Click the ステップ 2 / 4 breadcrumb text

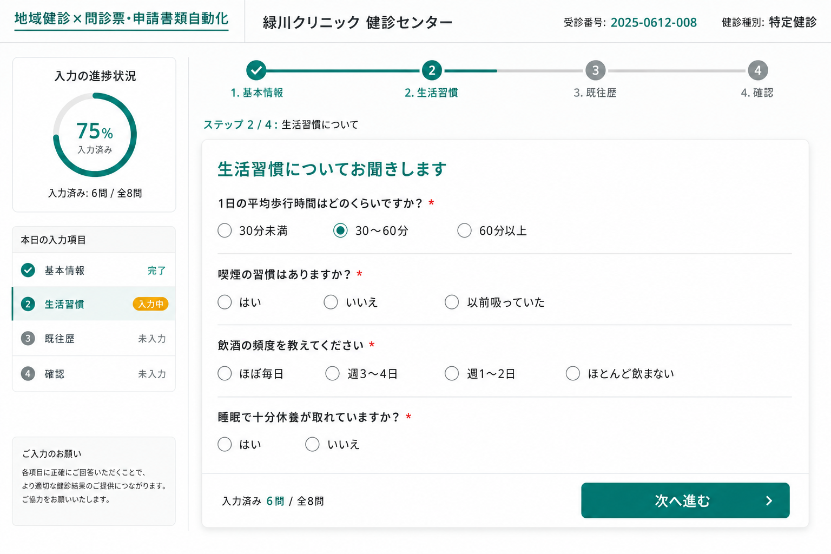tap(241, 124)
